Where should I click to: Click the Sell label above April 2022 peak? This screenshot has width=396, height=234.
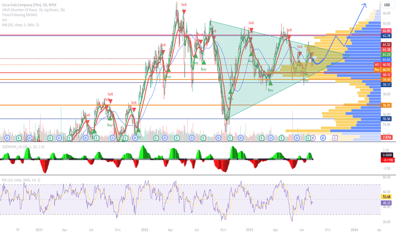tap(184, 5)
